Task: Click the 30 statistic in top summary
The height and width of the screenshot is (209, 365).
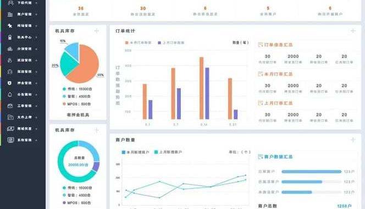Action: (x=143, y=8)
